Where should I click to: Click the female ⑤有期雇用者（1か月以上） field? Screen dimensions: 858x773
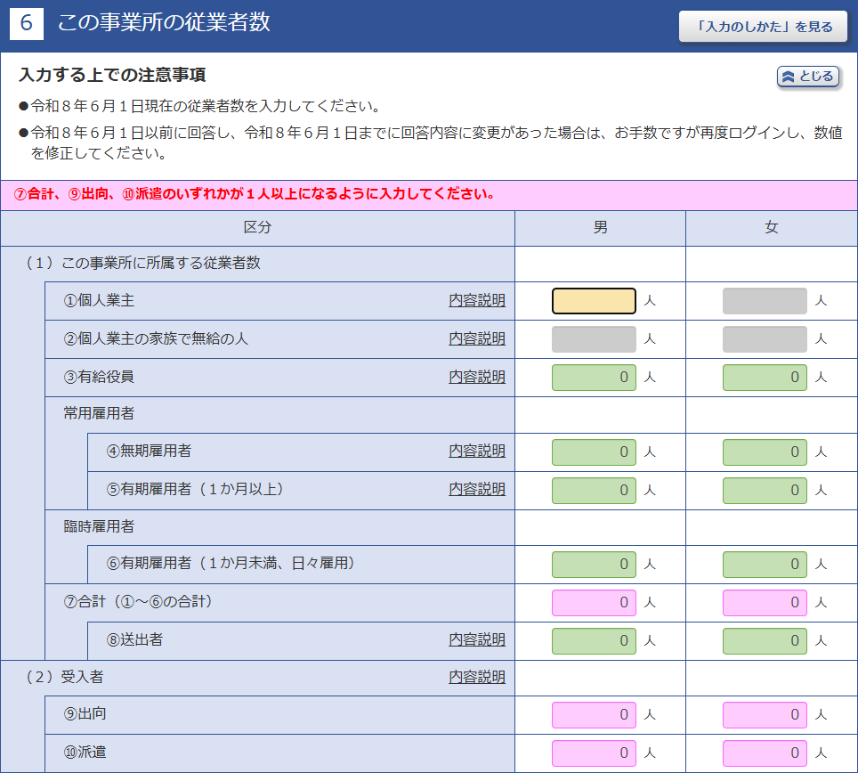pyautogui.click(x=765, y=491)
